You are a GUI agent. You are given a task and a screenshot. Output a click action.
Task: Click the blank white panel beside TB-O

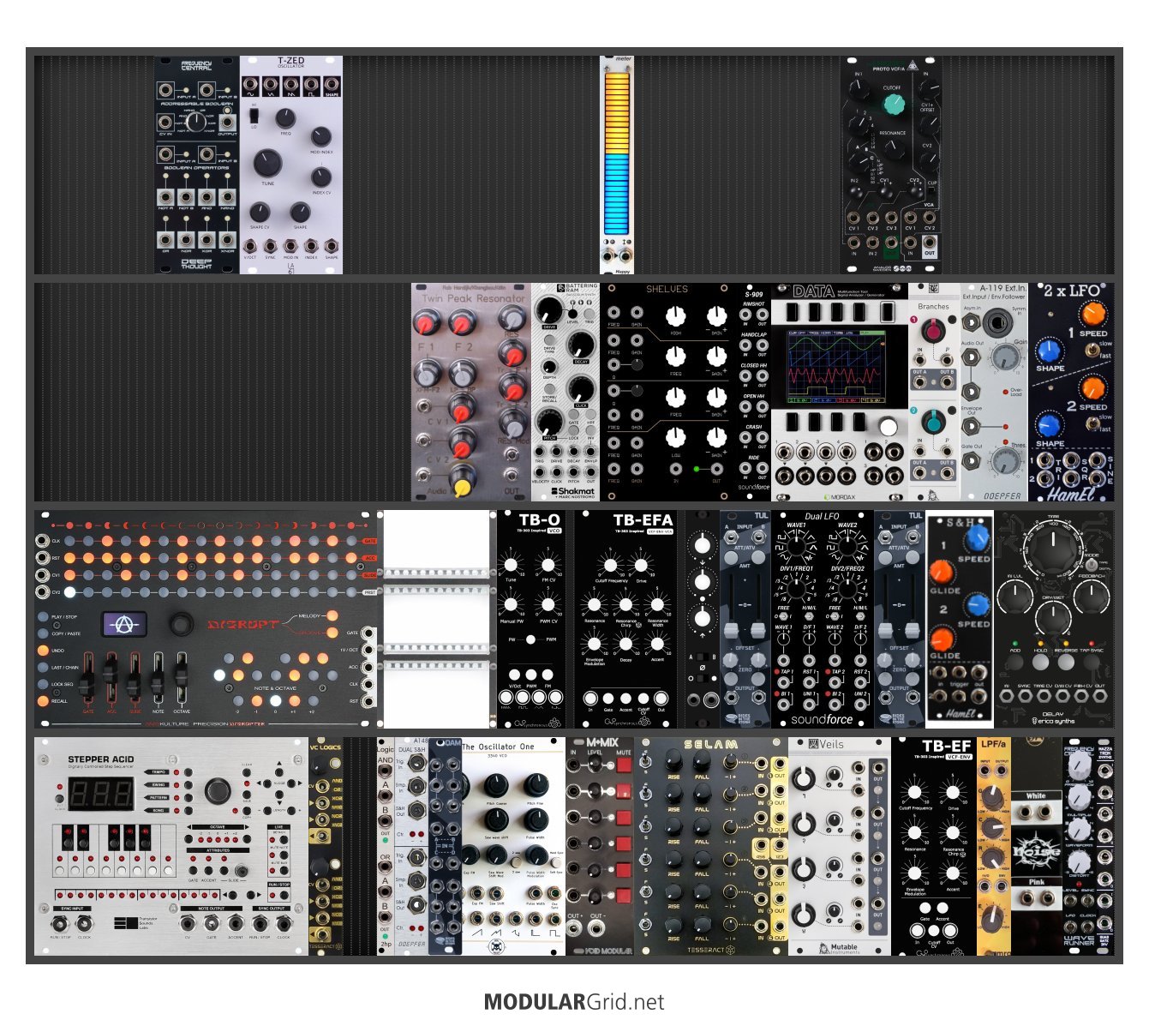[437, 619]
